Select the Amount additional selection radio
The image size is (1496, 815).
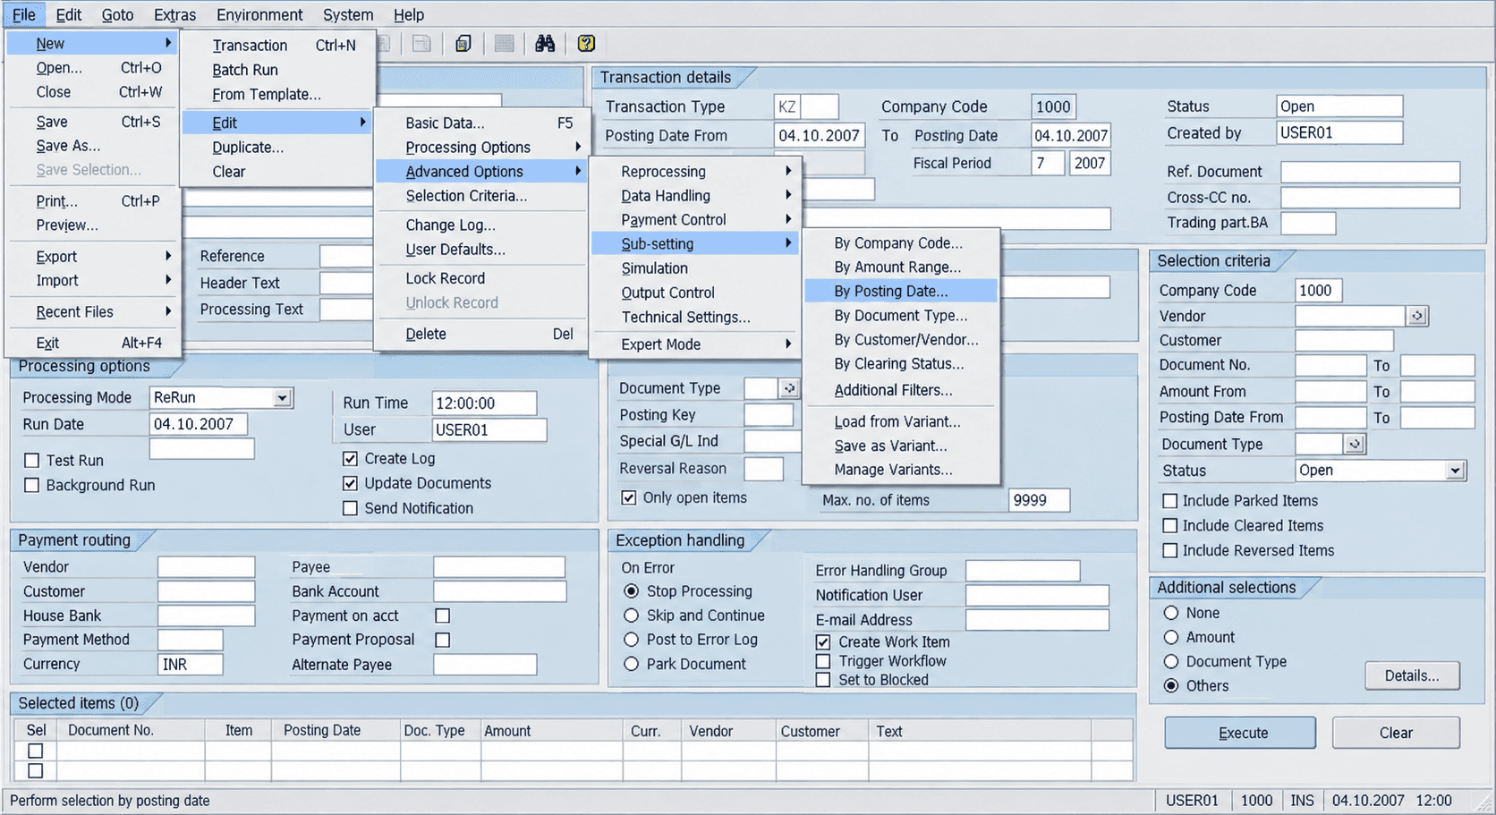pos(1171,637)
